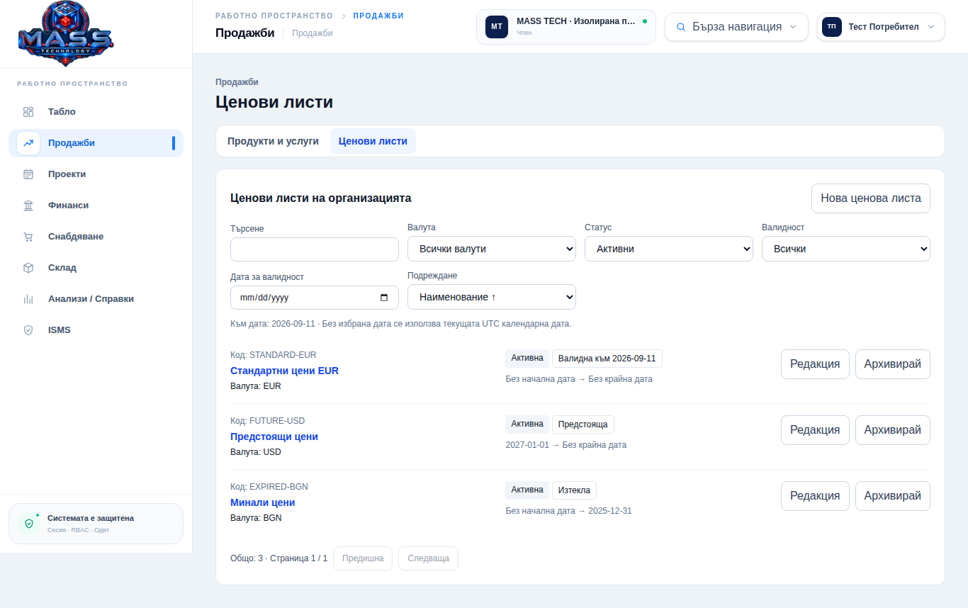
Task: Click the Следваща pagination button
Action: pyautogui.click(x=428, y=558)
